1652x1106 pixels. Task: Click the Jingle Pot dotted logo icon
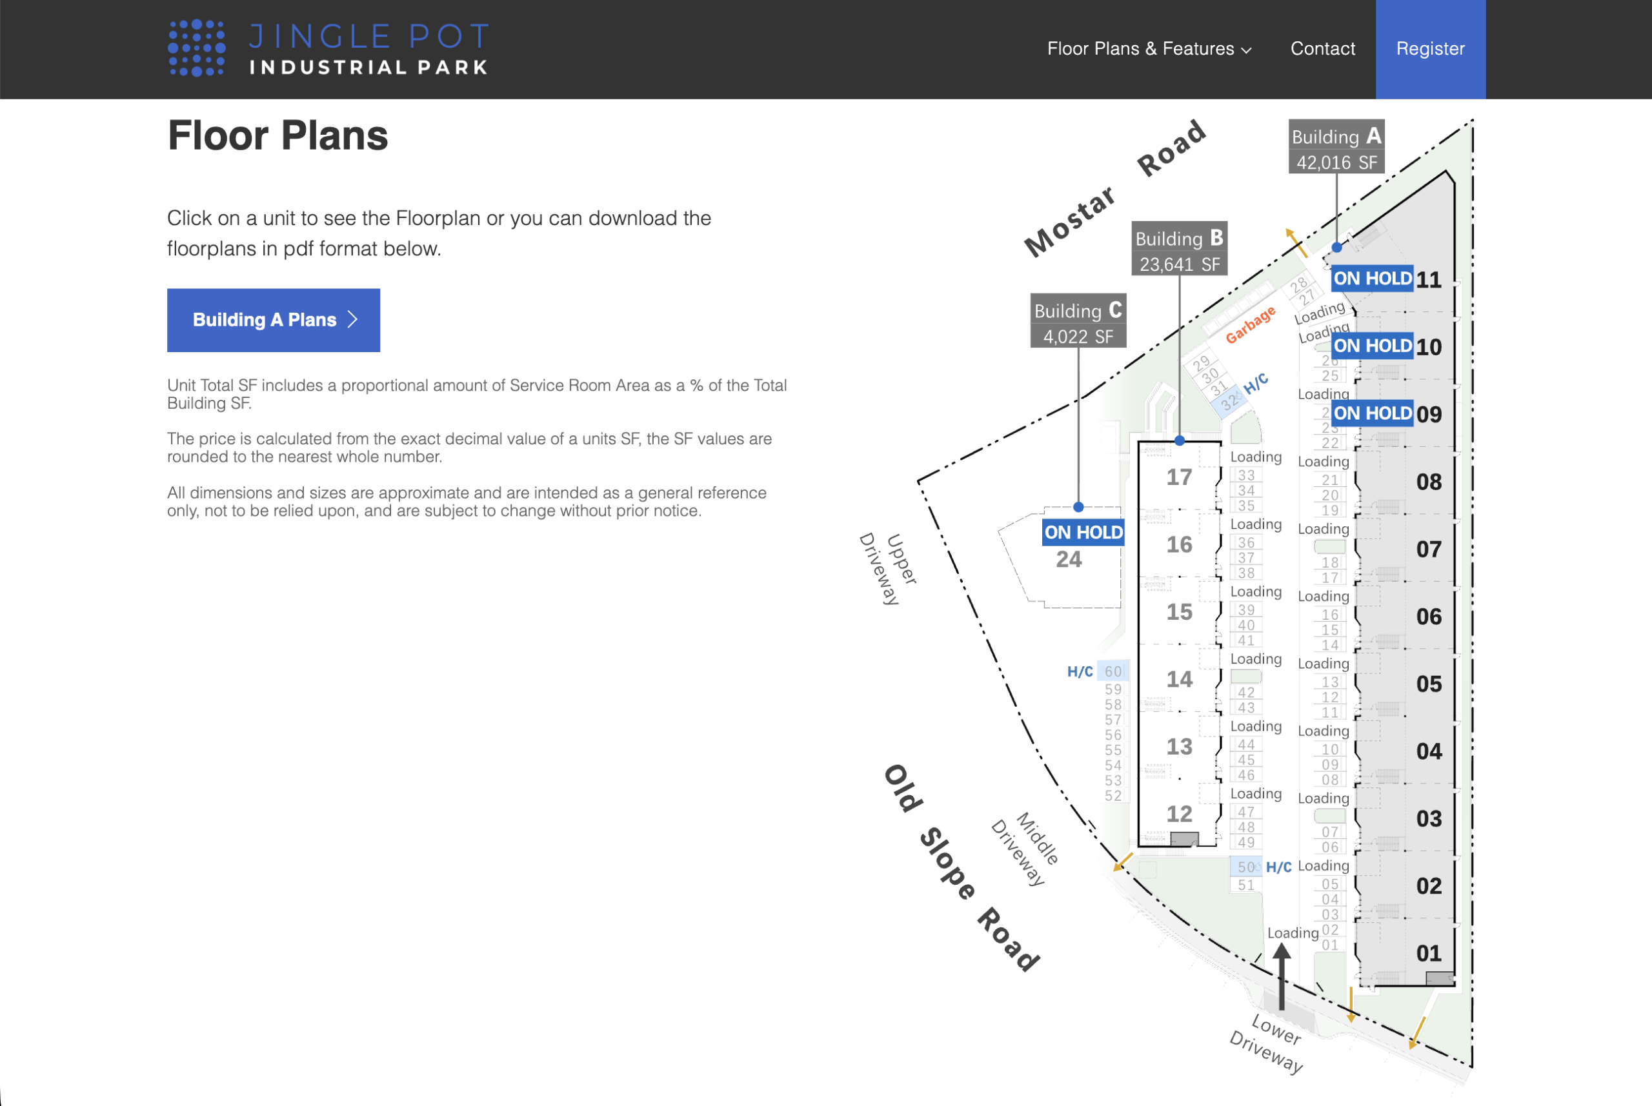click(x=197, y=48)
